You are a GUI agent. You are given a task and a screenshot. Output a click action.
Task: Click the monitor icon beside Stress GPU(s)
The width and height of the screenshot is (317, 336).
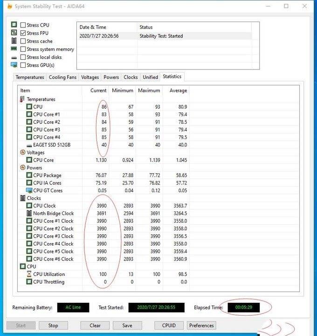click(14, 65)
